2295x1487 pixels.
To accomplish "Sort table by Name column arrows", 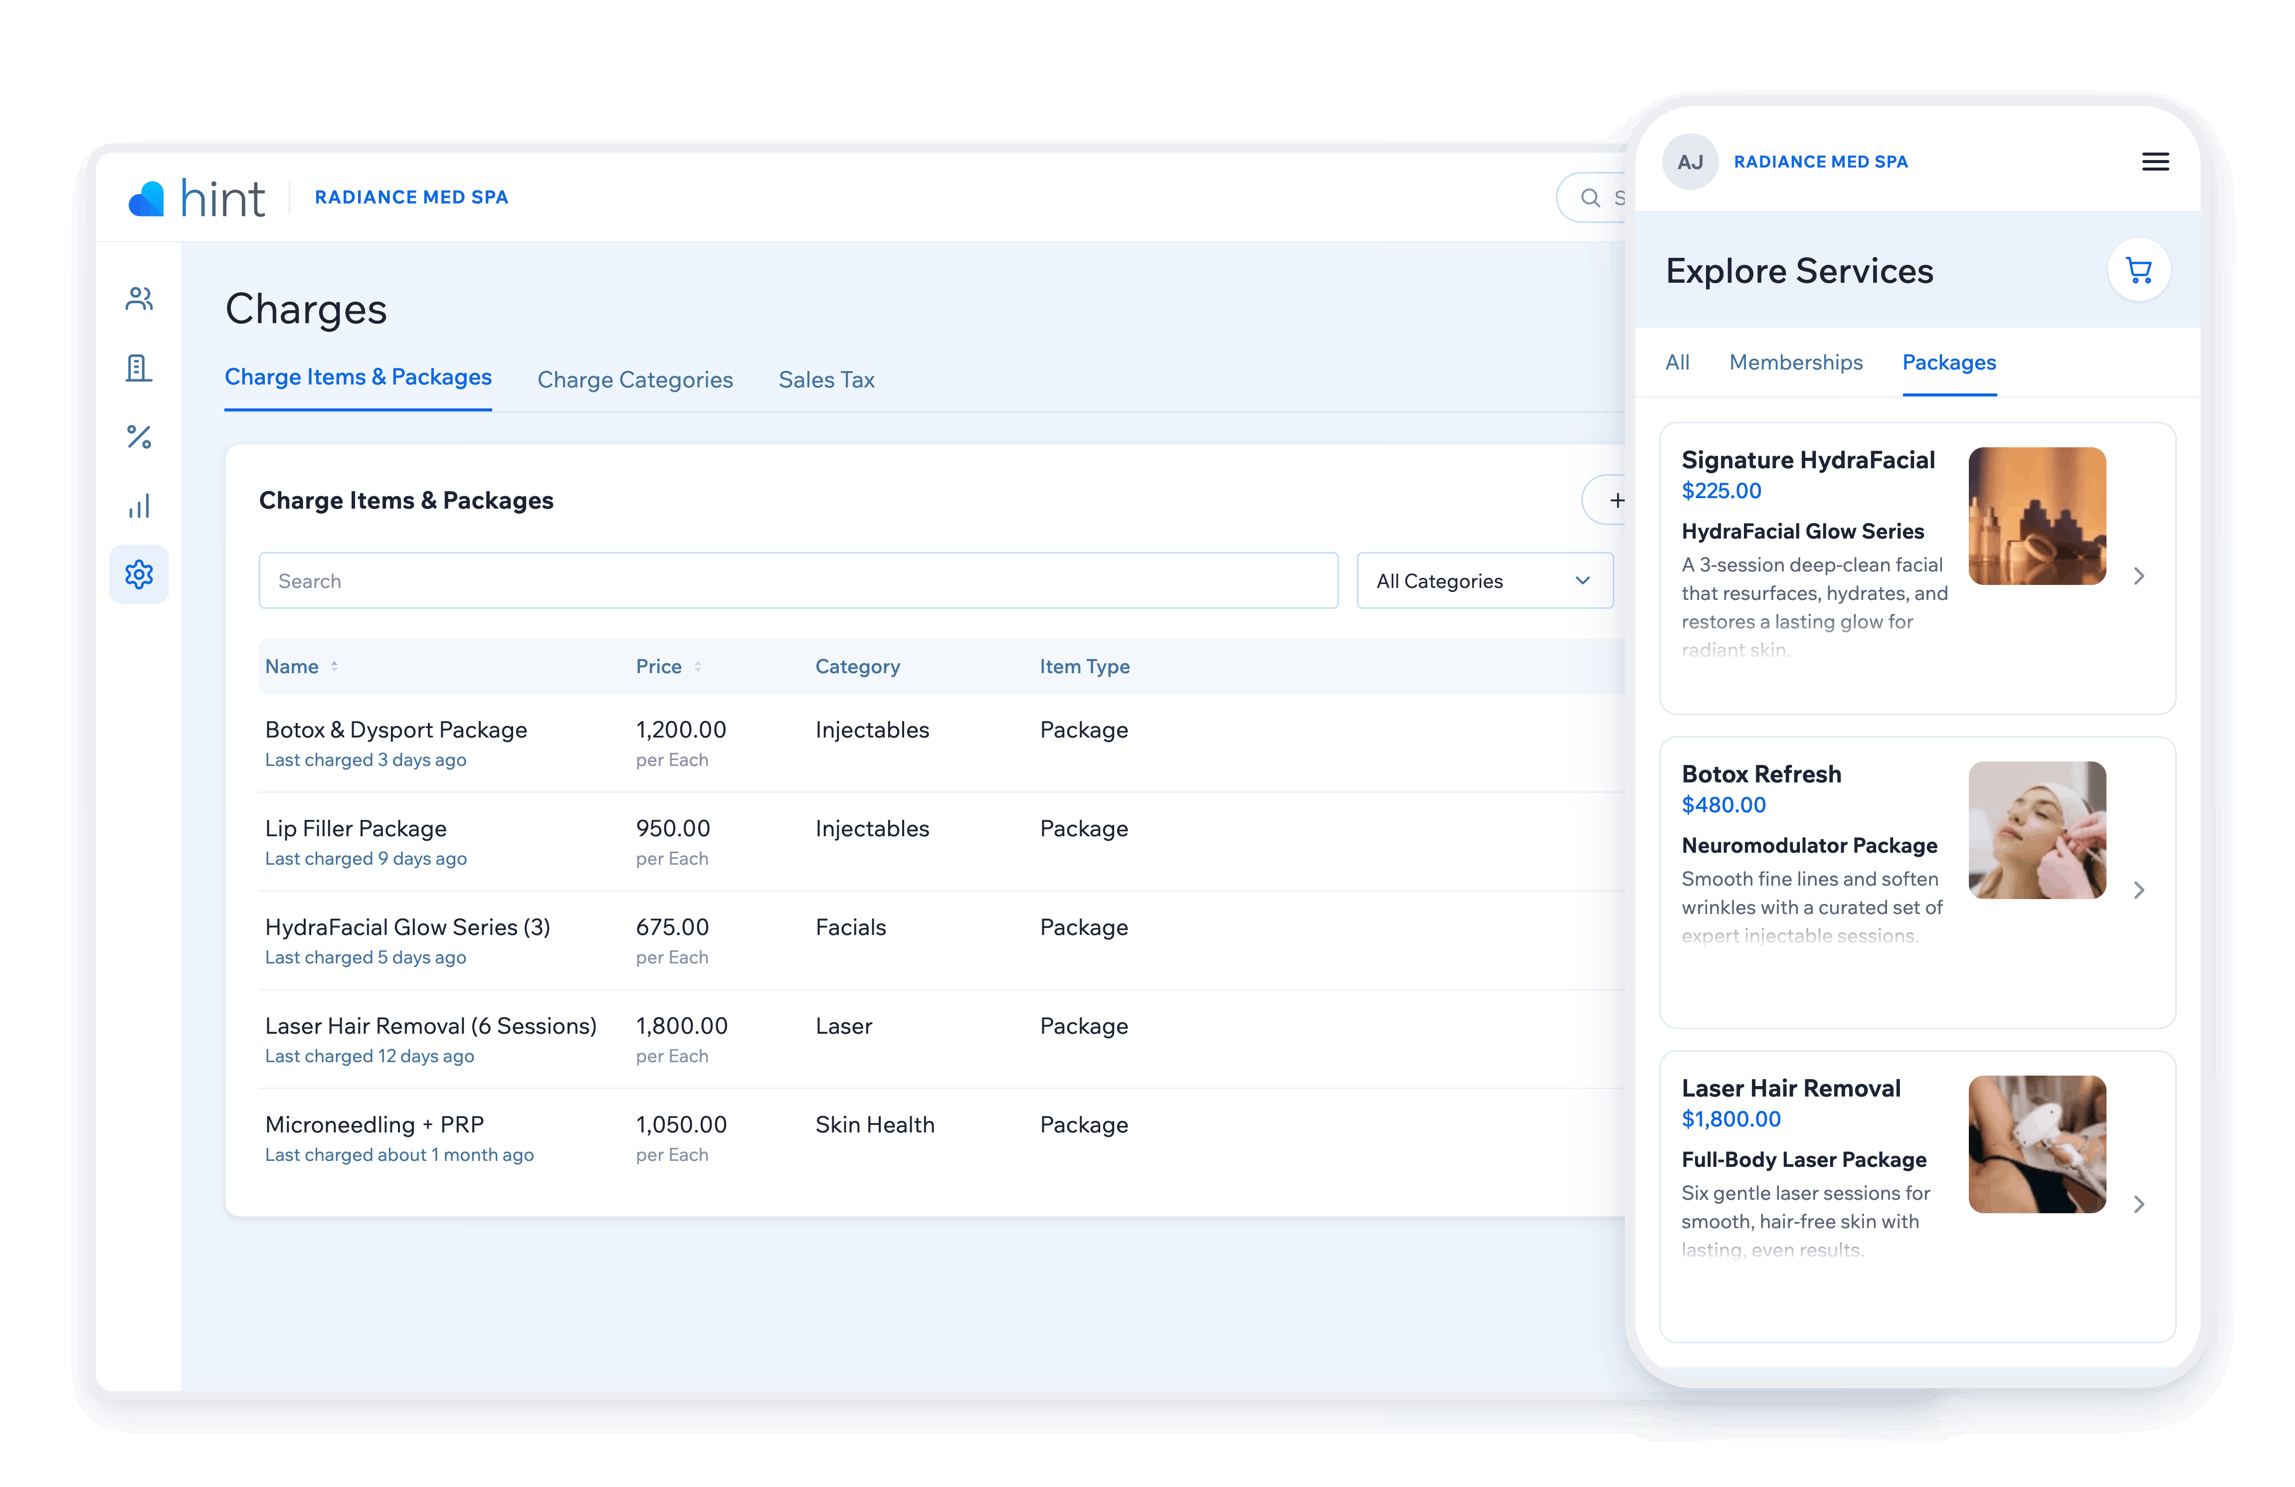I will tap(334, 666).
